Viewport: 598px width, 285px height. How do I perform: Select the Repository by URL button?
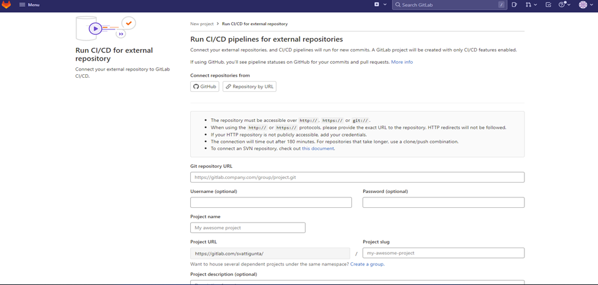(250, 86)
